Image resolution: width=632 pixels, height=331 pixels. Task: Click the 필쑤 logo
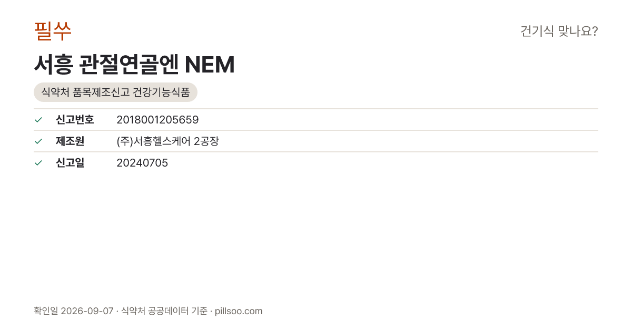(x=53, y=31)
